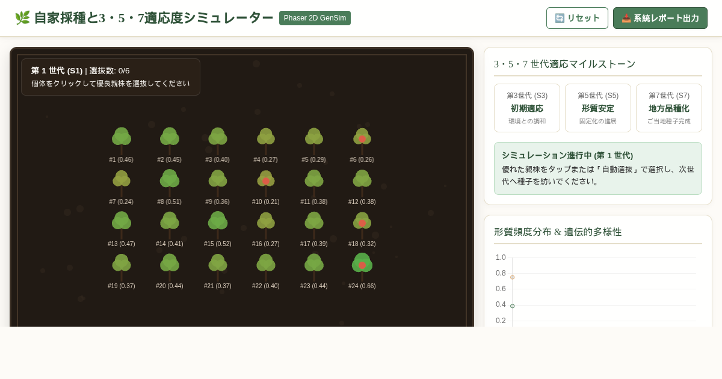Choose plant #21 (0.37)
Screen dimensions: 722x379
tap(218, 268)
